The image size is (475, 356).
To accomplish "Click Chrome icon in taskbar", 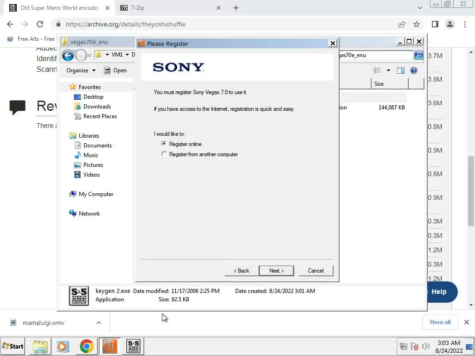I will [x=87, y=346].
